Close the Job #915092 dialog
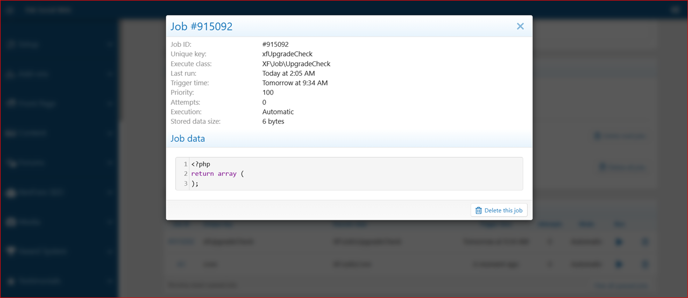The height and width of the screenshot is (298, 688). [520, 26]
